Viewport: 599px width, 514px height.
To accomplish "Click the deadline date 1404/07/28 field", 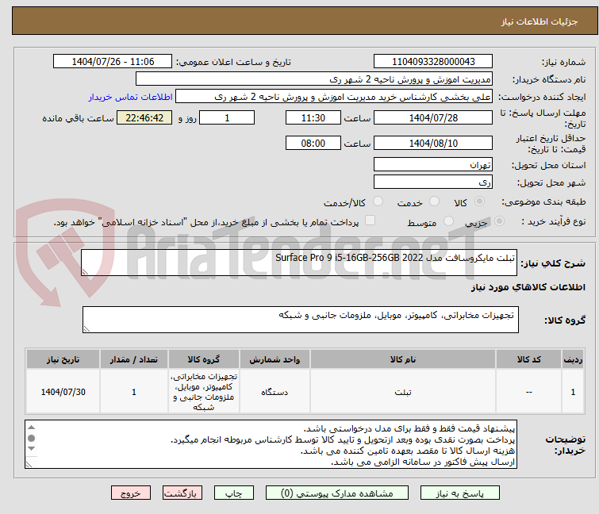I will pyautogui.click(x=433, y=117).
